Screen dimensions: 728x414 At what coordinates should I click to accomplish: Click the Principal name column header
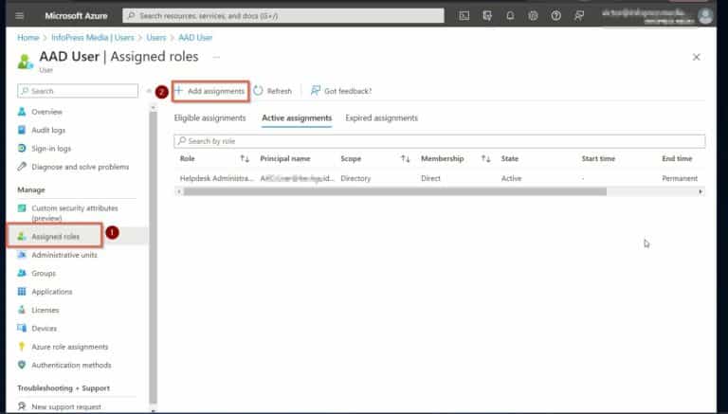(x=284, y=159)
